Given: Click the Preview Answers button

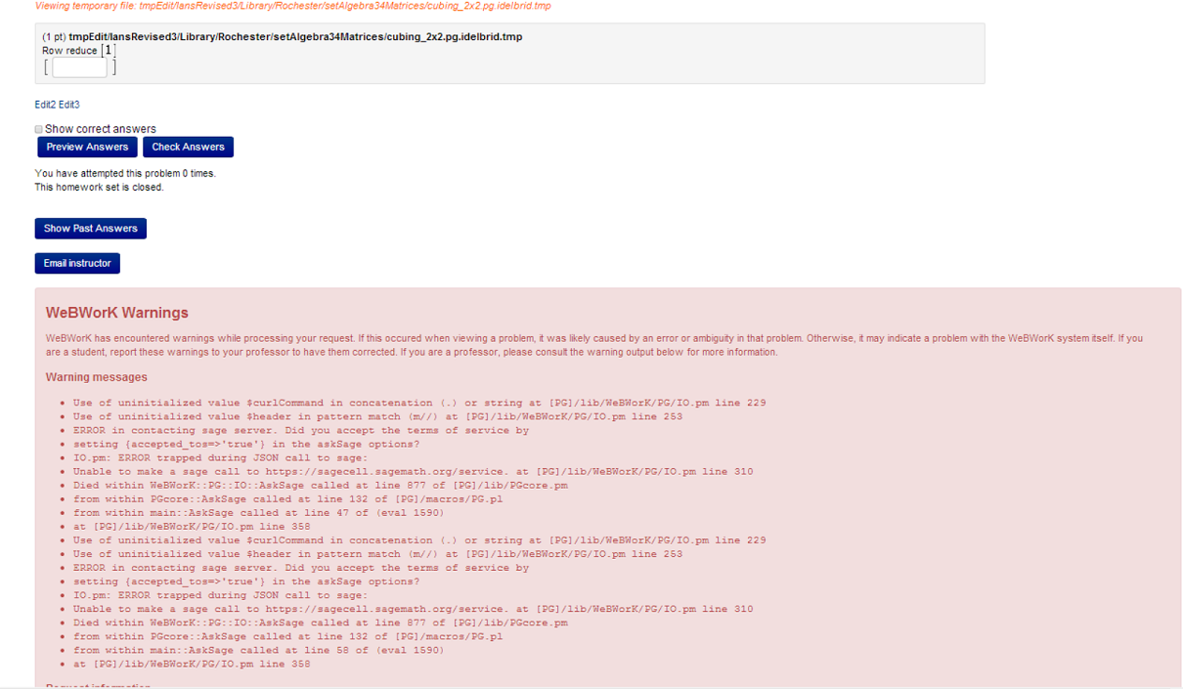Looking at the screenshot, I should [x=87, y=147].
